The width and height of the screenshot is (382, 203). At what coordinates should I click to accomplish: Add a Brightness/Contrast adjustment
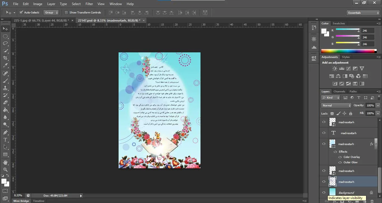click(335, 68)
